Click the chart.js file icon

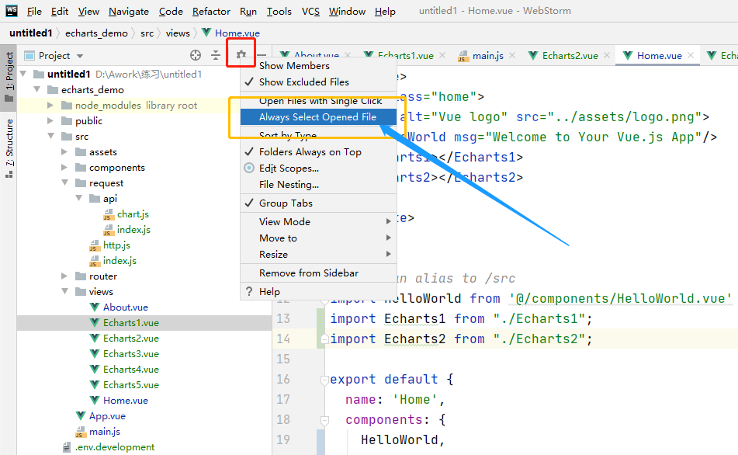point(109,215)
